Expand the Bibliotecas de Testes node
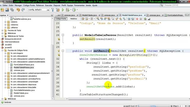190x107 pixels. tap(2, 36)
